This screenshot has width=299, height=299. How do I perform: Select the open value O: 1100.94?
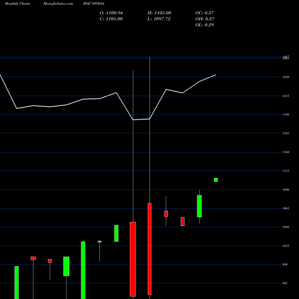pos(111,13)
